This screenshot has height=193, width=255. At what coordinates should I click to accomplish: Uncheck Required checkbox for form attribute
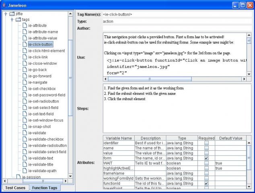206,158
